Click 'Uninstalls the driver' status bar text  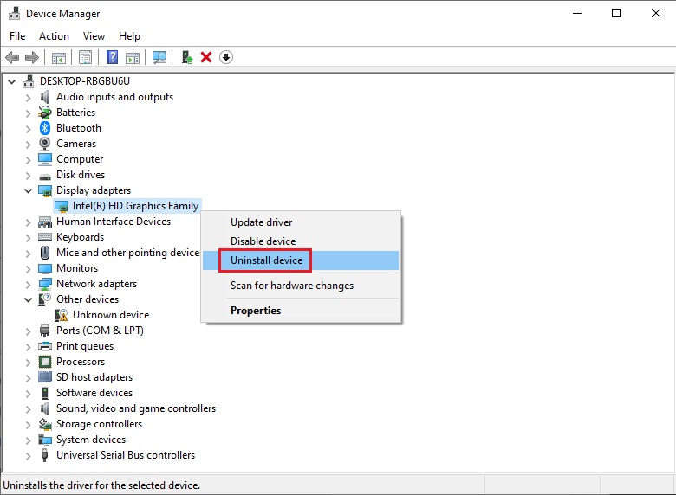[x=101, y=485]
